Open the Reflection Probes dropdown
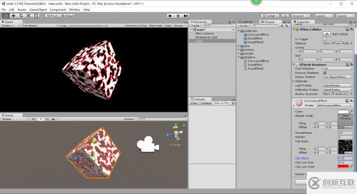 (x=338, y=90)
